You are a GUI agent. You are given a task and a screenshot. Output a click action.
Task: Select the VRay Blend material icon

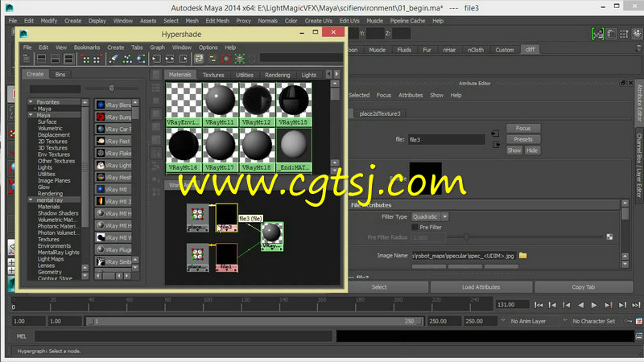[101, 105]
